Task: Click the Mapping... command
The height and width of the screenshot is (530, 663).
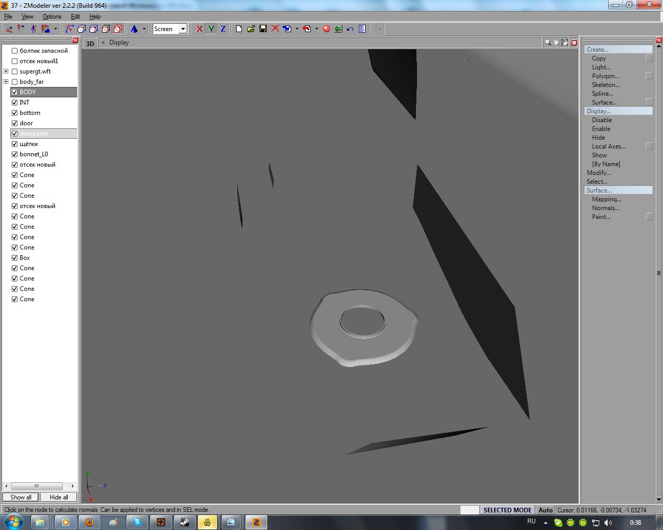Action: pos(607,199)
